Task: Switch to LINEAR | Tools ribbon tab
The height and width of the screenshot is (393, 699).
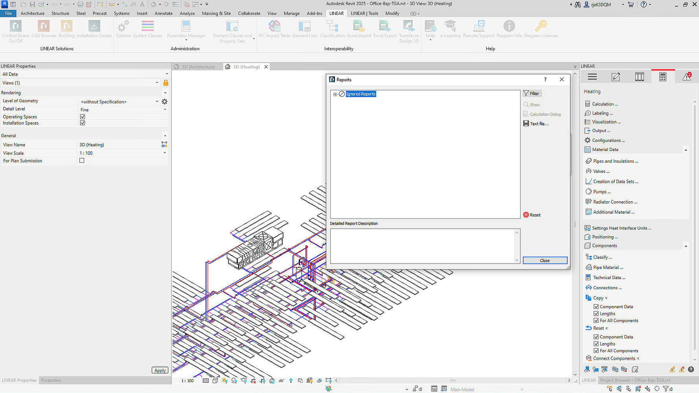Action: [x=364, y=13]
